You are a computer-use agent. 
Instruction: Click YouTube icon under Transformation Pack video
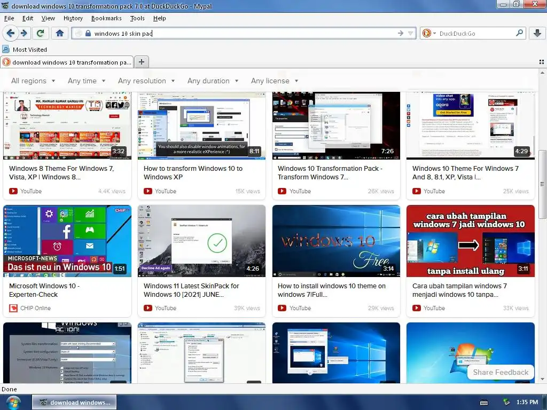tap(282, 191)
